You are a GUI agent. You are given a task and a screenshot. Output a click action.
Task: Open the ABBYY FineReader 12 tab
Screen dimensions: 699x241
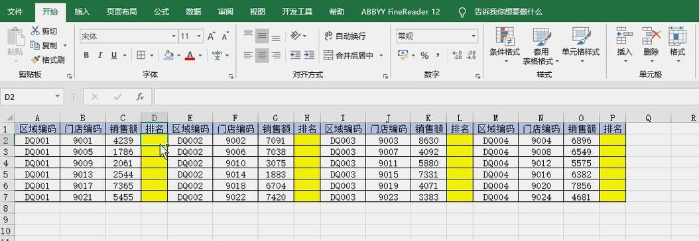pyautogui.click(x=401, y=11)
